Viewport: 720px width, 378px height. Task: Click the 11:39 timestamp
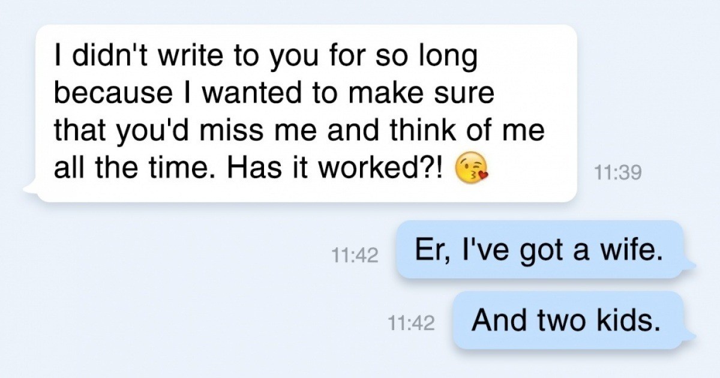pyautogui.click(x=618, y=173)
